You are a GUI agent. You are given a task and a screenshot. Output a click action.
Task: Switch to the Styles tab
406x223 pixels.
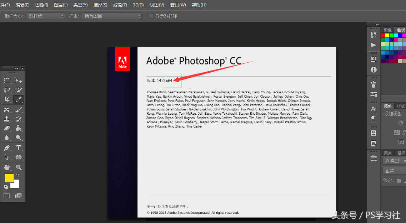pos(401,106)
